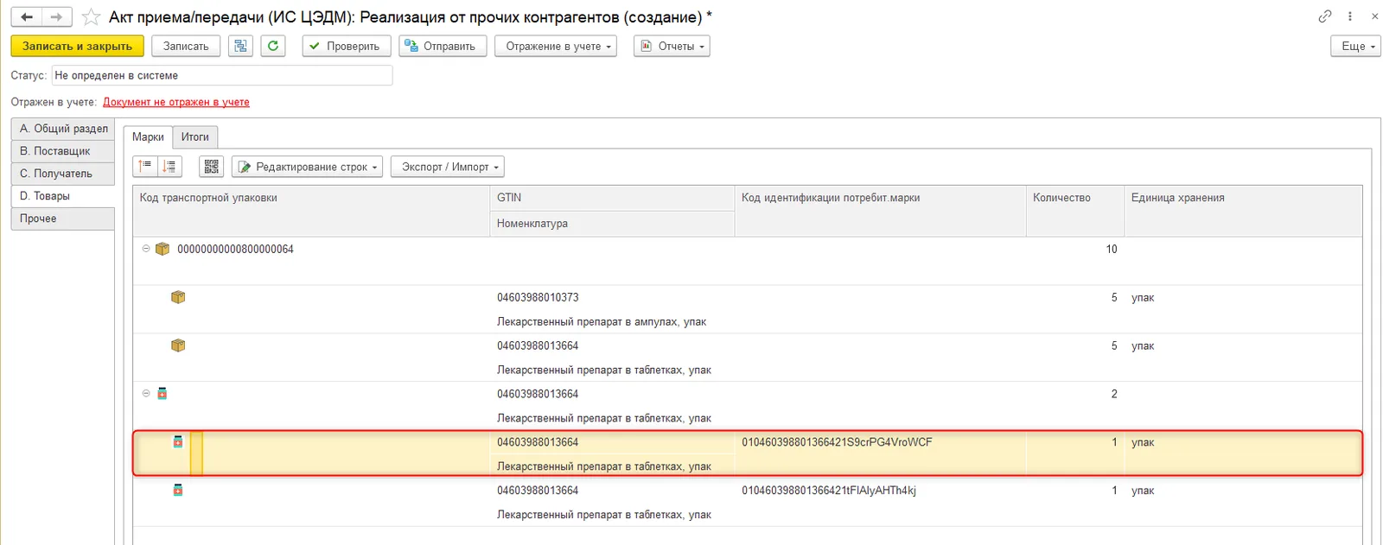Refresh the document with green arrow icon
This screenshot has width=1383, height=545.
click(x=273, y=46)
